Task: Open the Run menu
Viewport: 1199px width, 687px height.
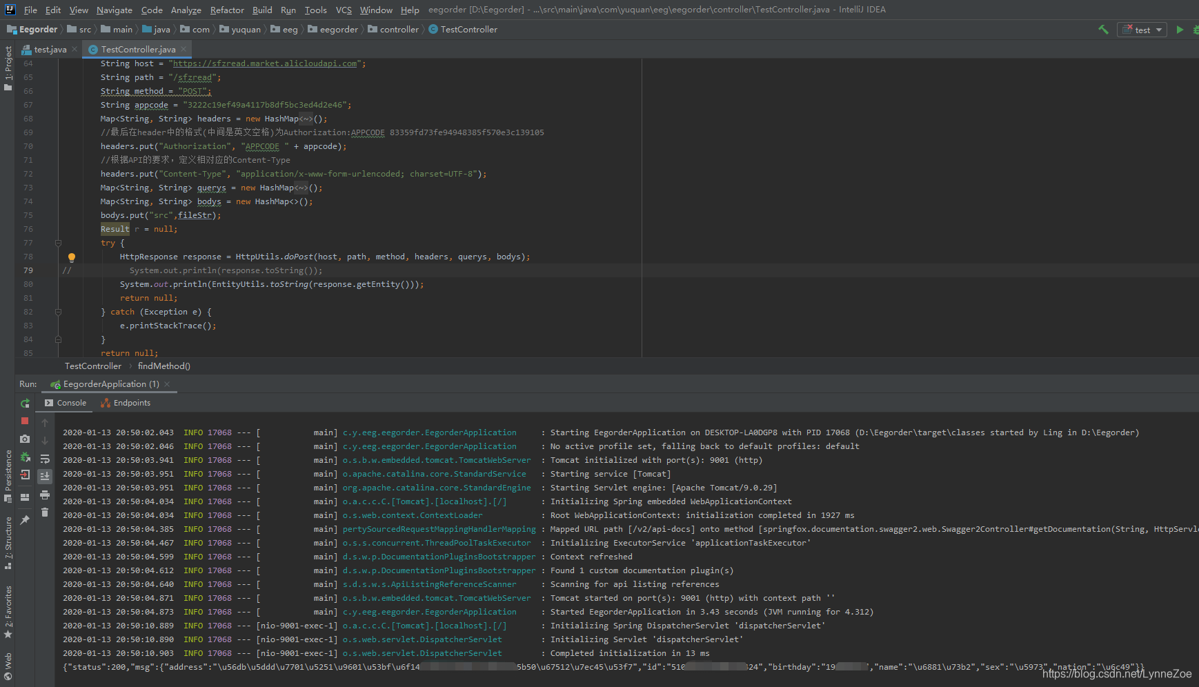Action: [x=288, y=10]
